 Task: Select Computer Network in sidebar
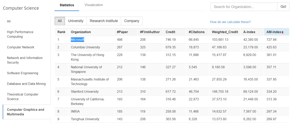click(21, 47)
